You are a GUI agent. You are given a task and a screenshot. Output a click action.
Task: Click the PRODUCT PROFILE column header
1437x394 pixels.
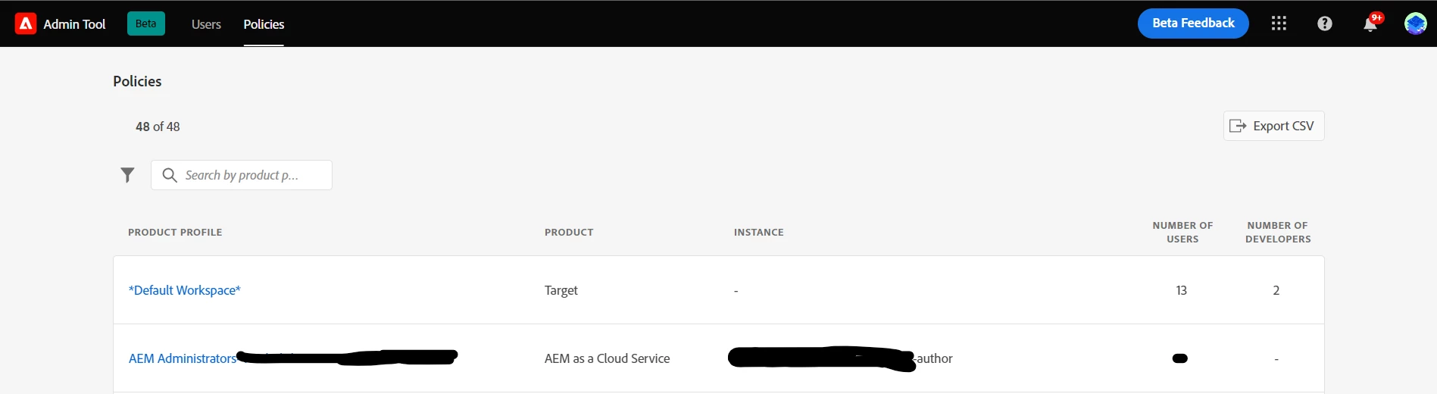tap(175, 233)
